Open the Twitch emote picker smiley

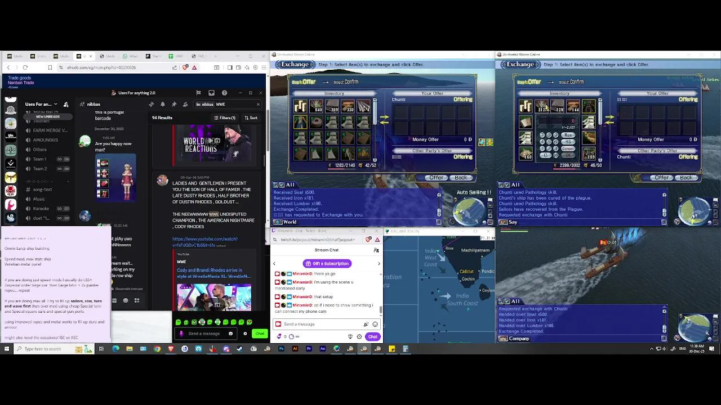pos(375,324)
